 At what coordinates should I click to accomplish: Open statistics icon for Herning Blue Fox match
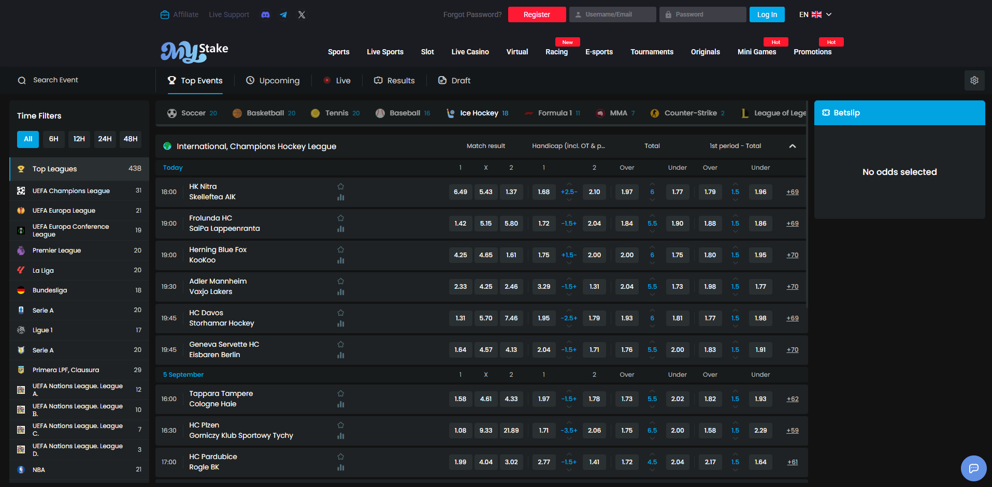[340, 260]
